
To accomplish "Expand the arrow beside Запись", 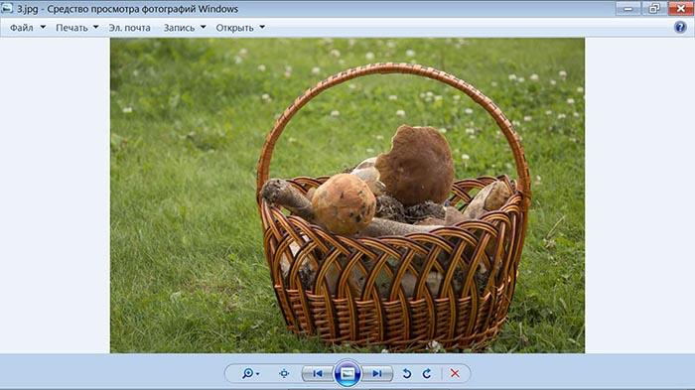I will coord(203,27).
